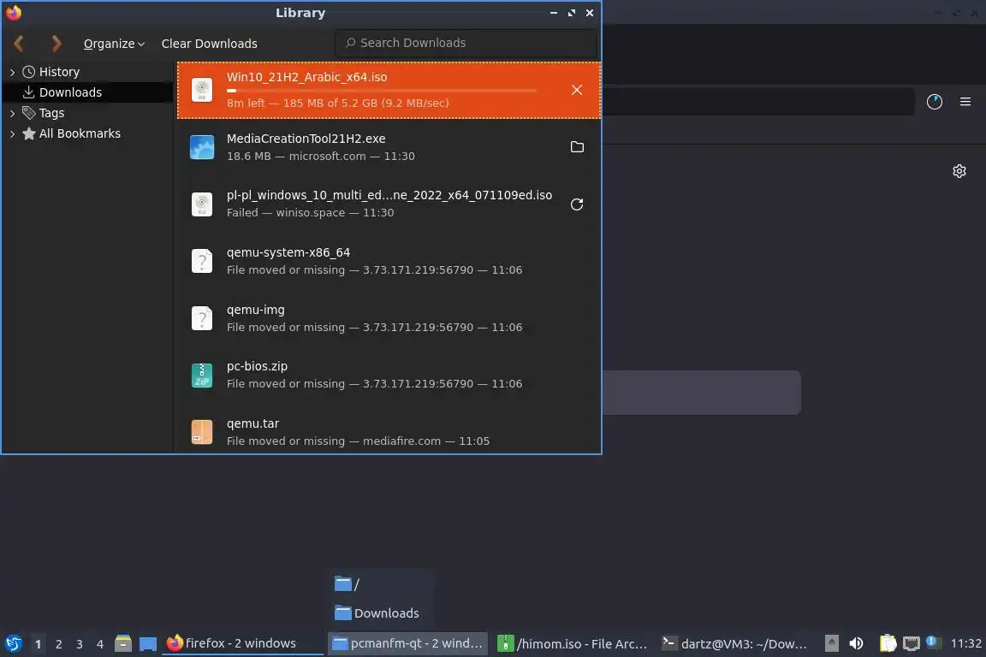Image resolution: width=986 pixels, height=657 pixels.
Task: Switch to the /himom.iso File Archiver task
Action: pyautogui.click(x=573, y=643)
